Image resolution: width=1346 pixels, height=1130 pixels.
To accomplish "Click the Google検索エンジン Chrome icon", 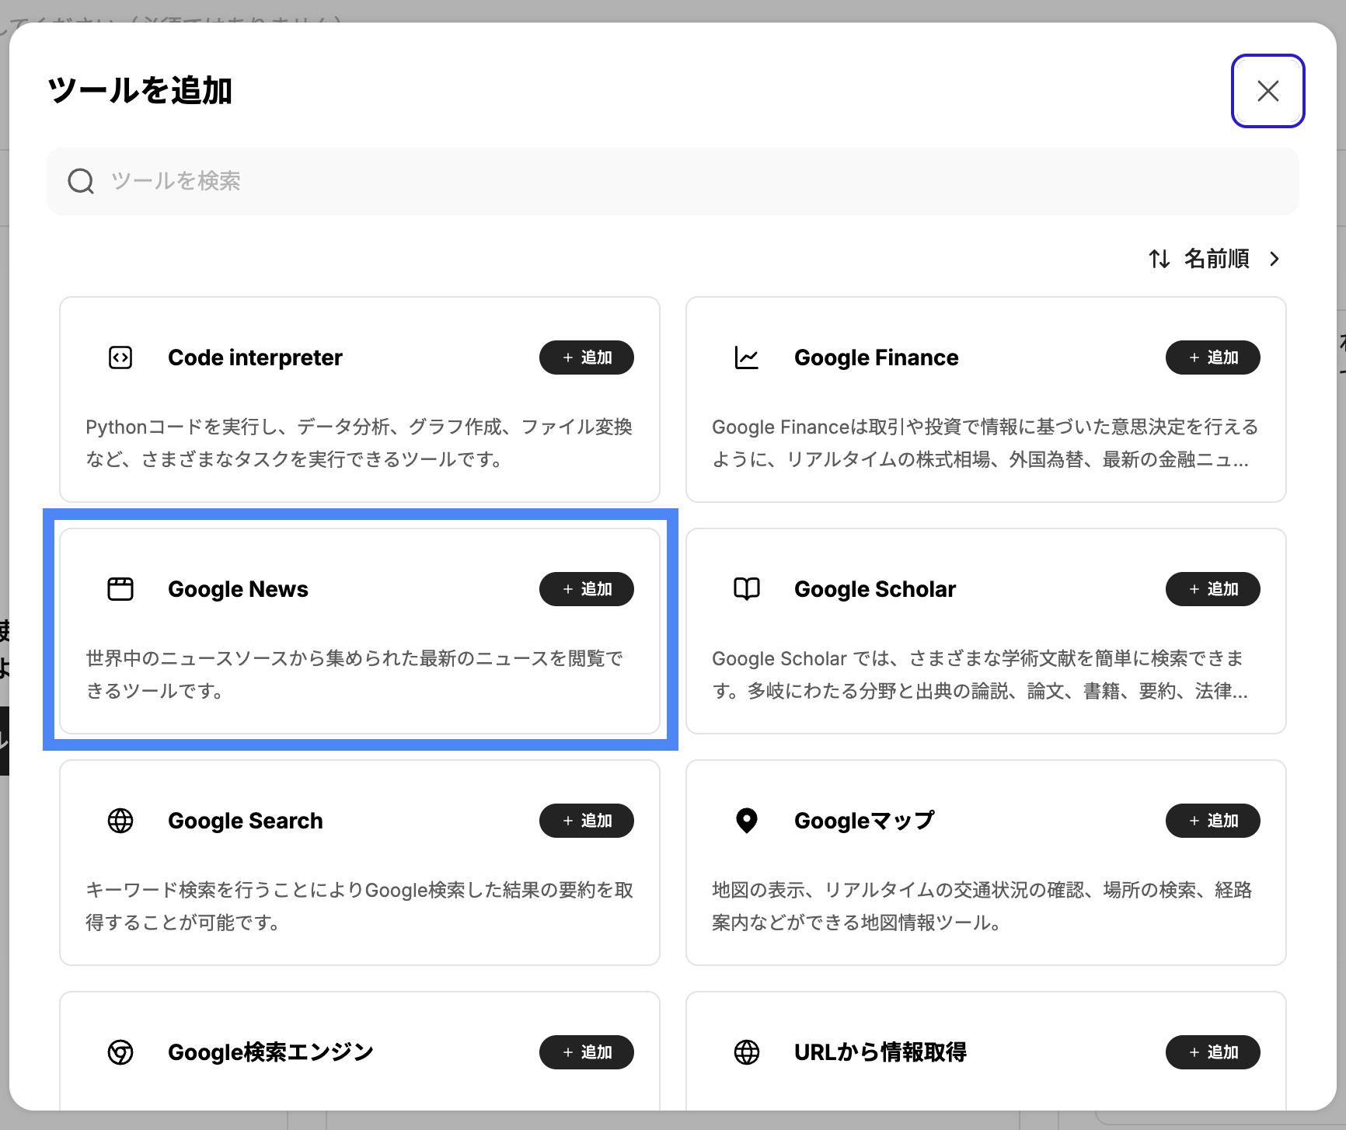I will (x=120, y=1052).
